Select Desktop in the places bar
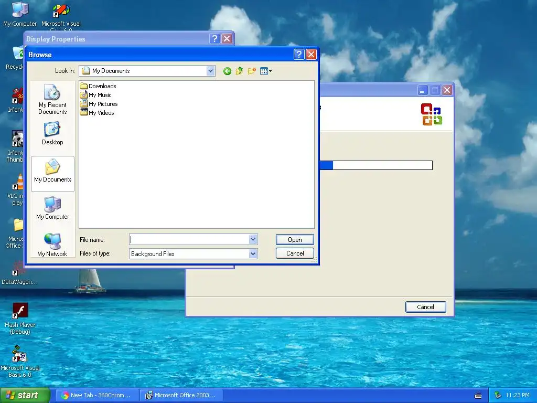This screenshot has height=403, width=537. pyautogui.click(x=52, y=134)
